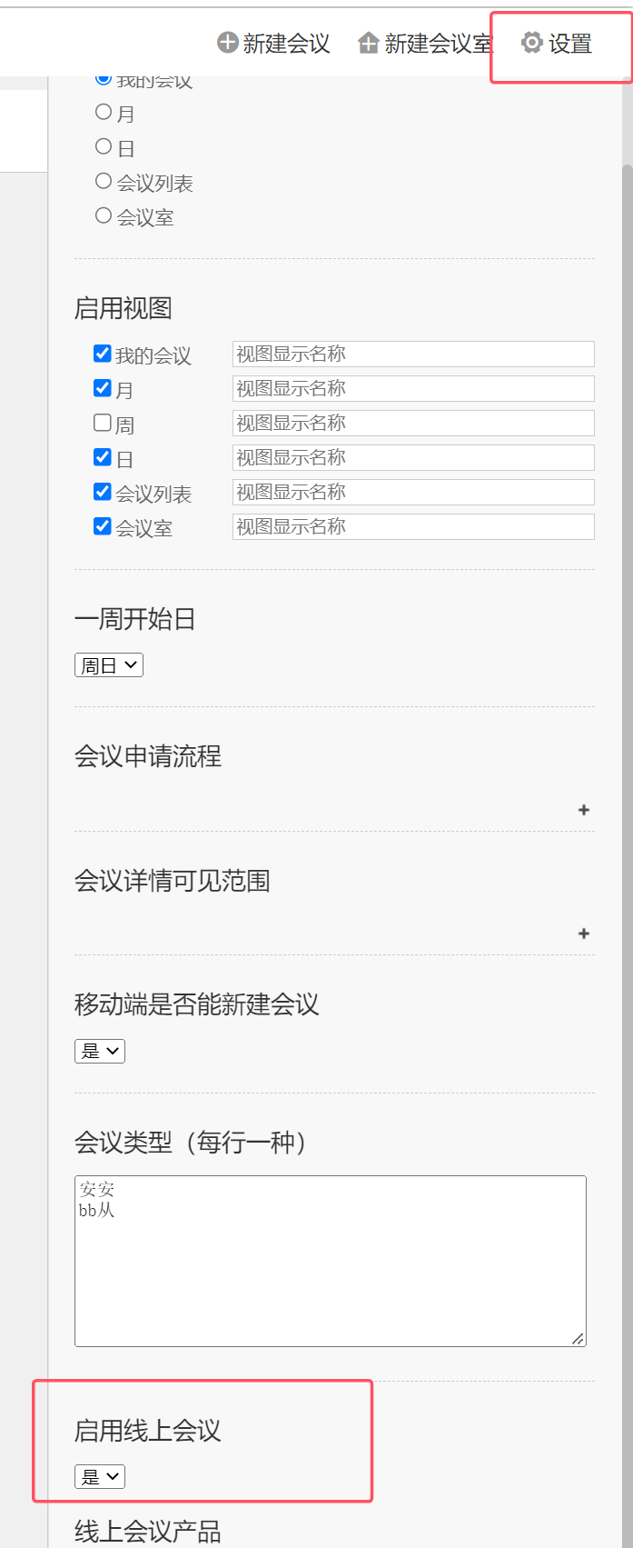
Task: Click the display name field for 会议室
Action: (413, 526)
